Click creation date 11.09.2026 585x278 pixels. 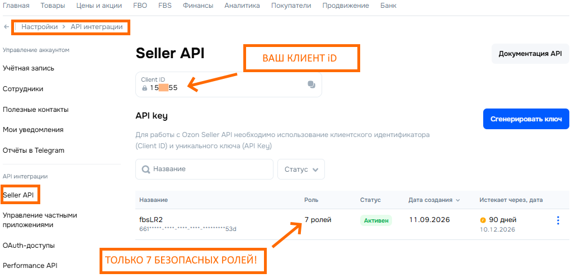pos(430,220)
